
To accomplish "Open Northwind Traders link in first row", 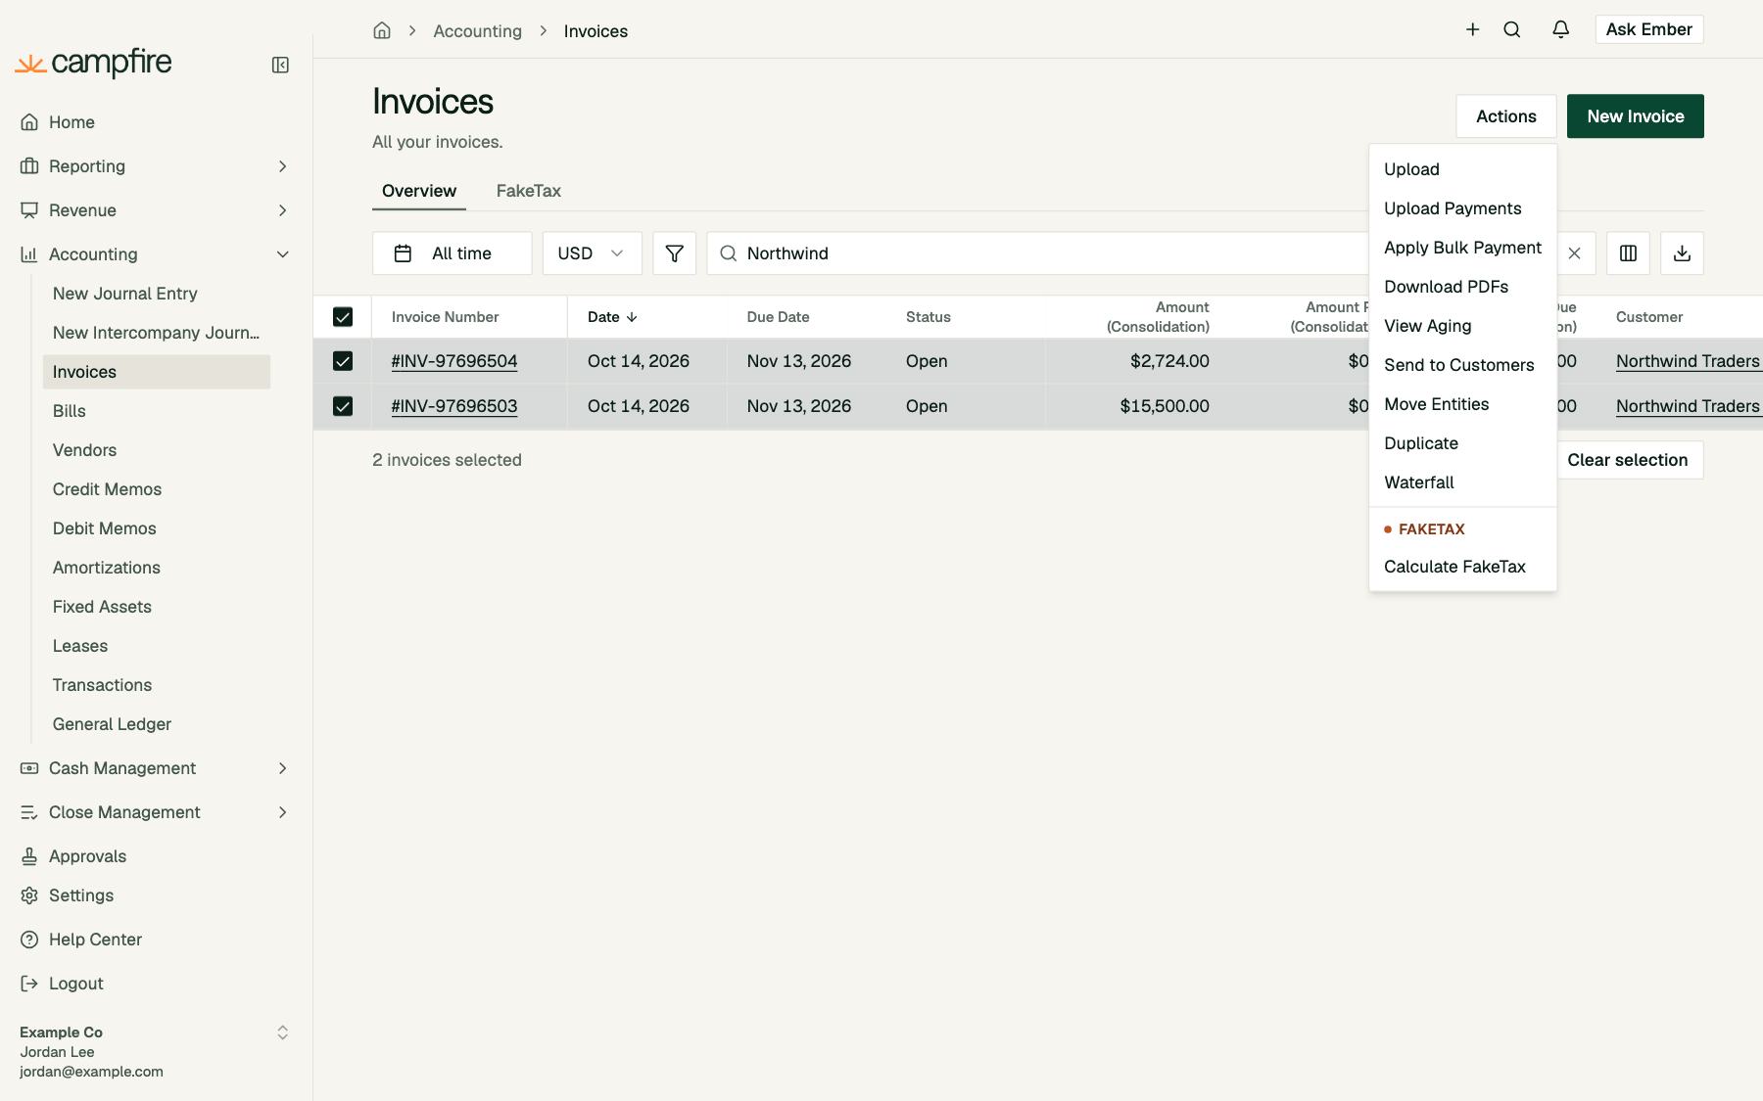I will coord(1688,361).
